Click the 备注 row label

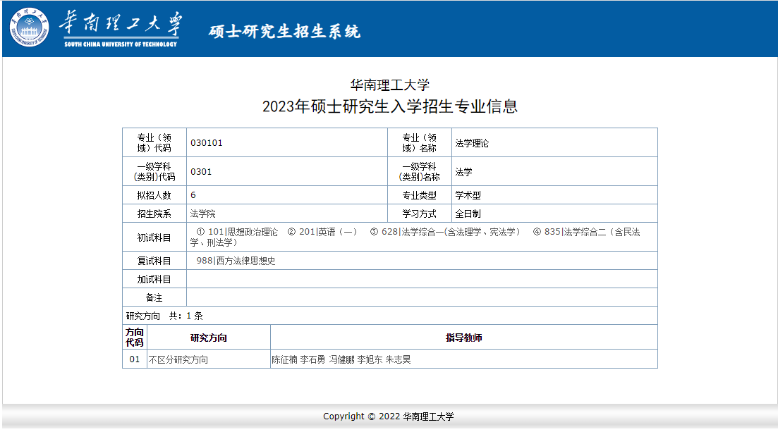154,297
